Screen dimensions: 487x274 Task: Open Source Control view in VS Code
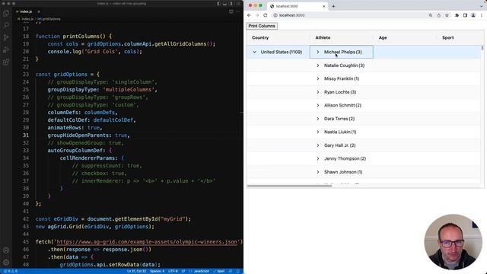[6, 37]
